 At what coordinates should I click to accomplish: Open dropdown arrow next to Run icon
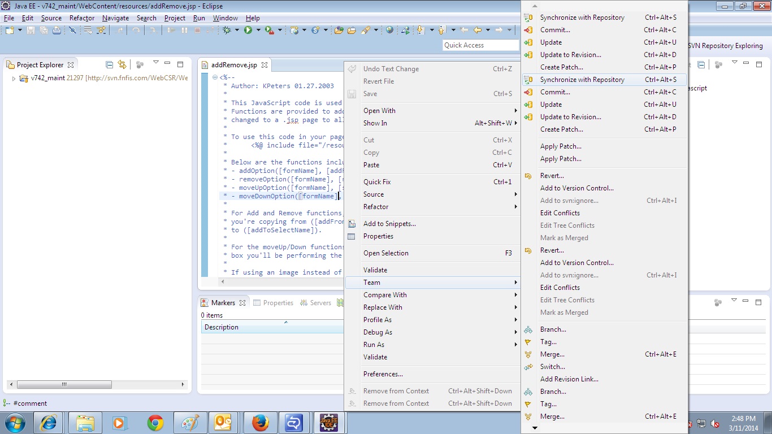click(258, 31)
